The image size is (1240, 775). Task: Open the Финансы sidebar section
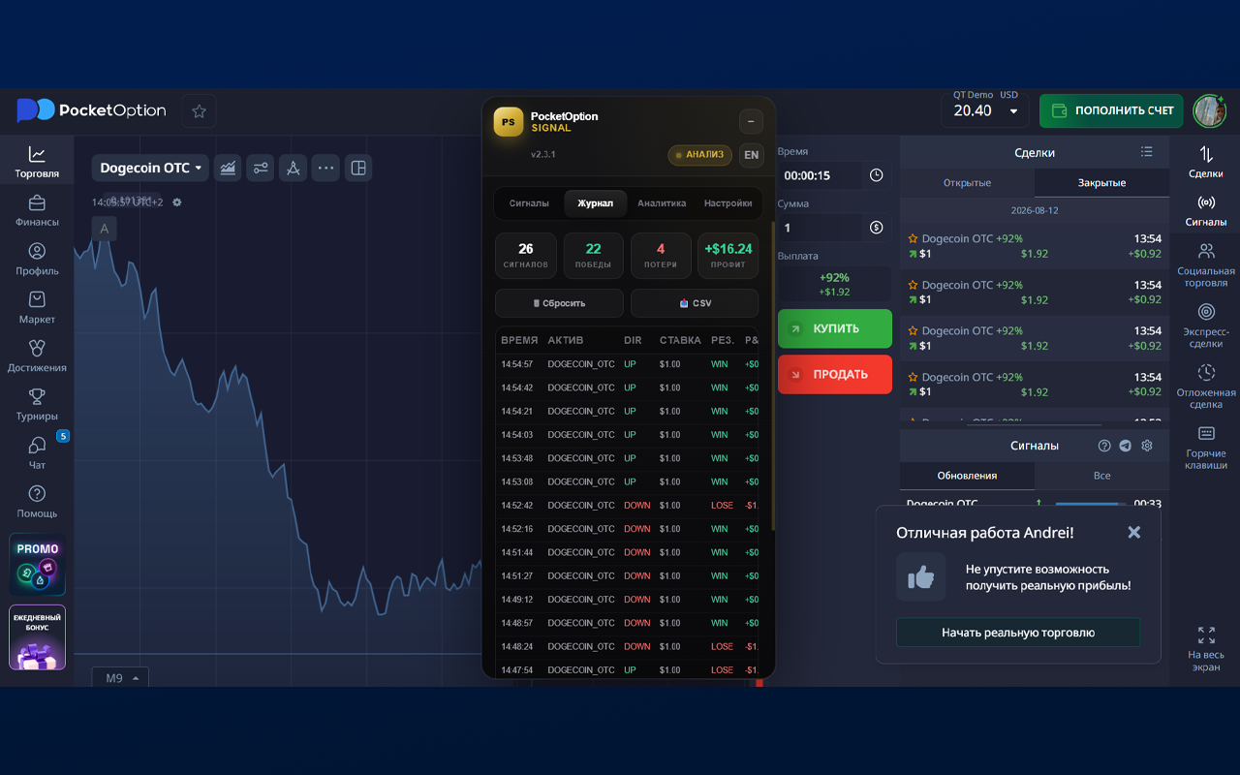(37, 210)
